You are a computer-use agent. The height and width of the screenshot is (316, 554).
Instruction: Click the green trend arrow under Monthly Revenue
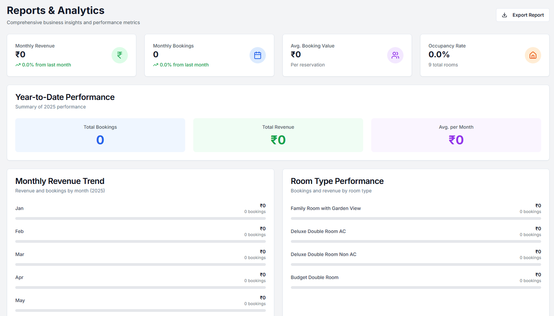(x=18, y=65)
